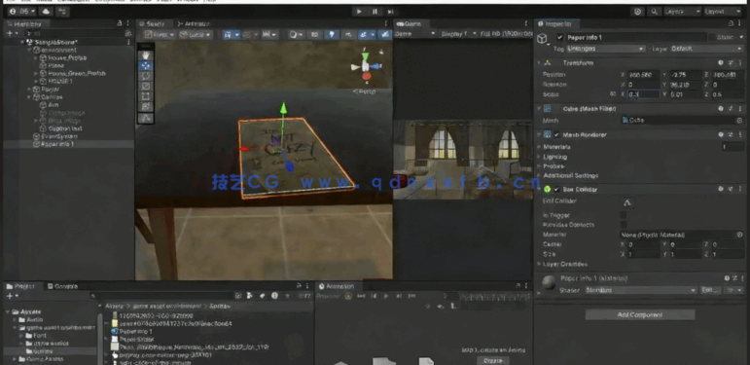Start Play mode with the Play button
The image size is (750, 365).
coord(359,12)
